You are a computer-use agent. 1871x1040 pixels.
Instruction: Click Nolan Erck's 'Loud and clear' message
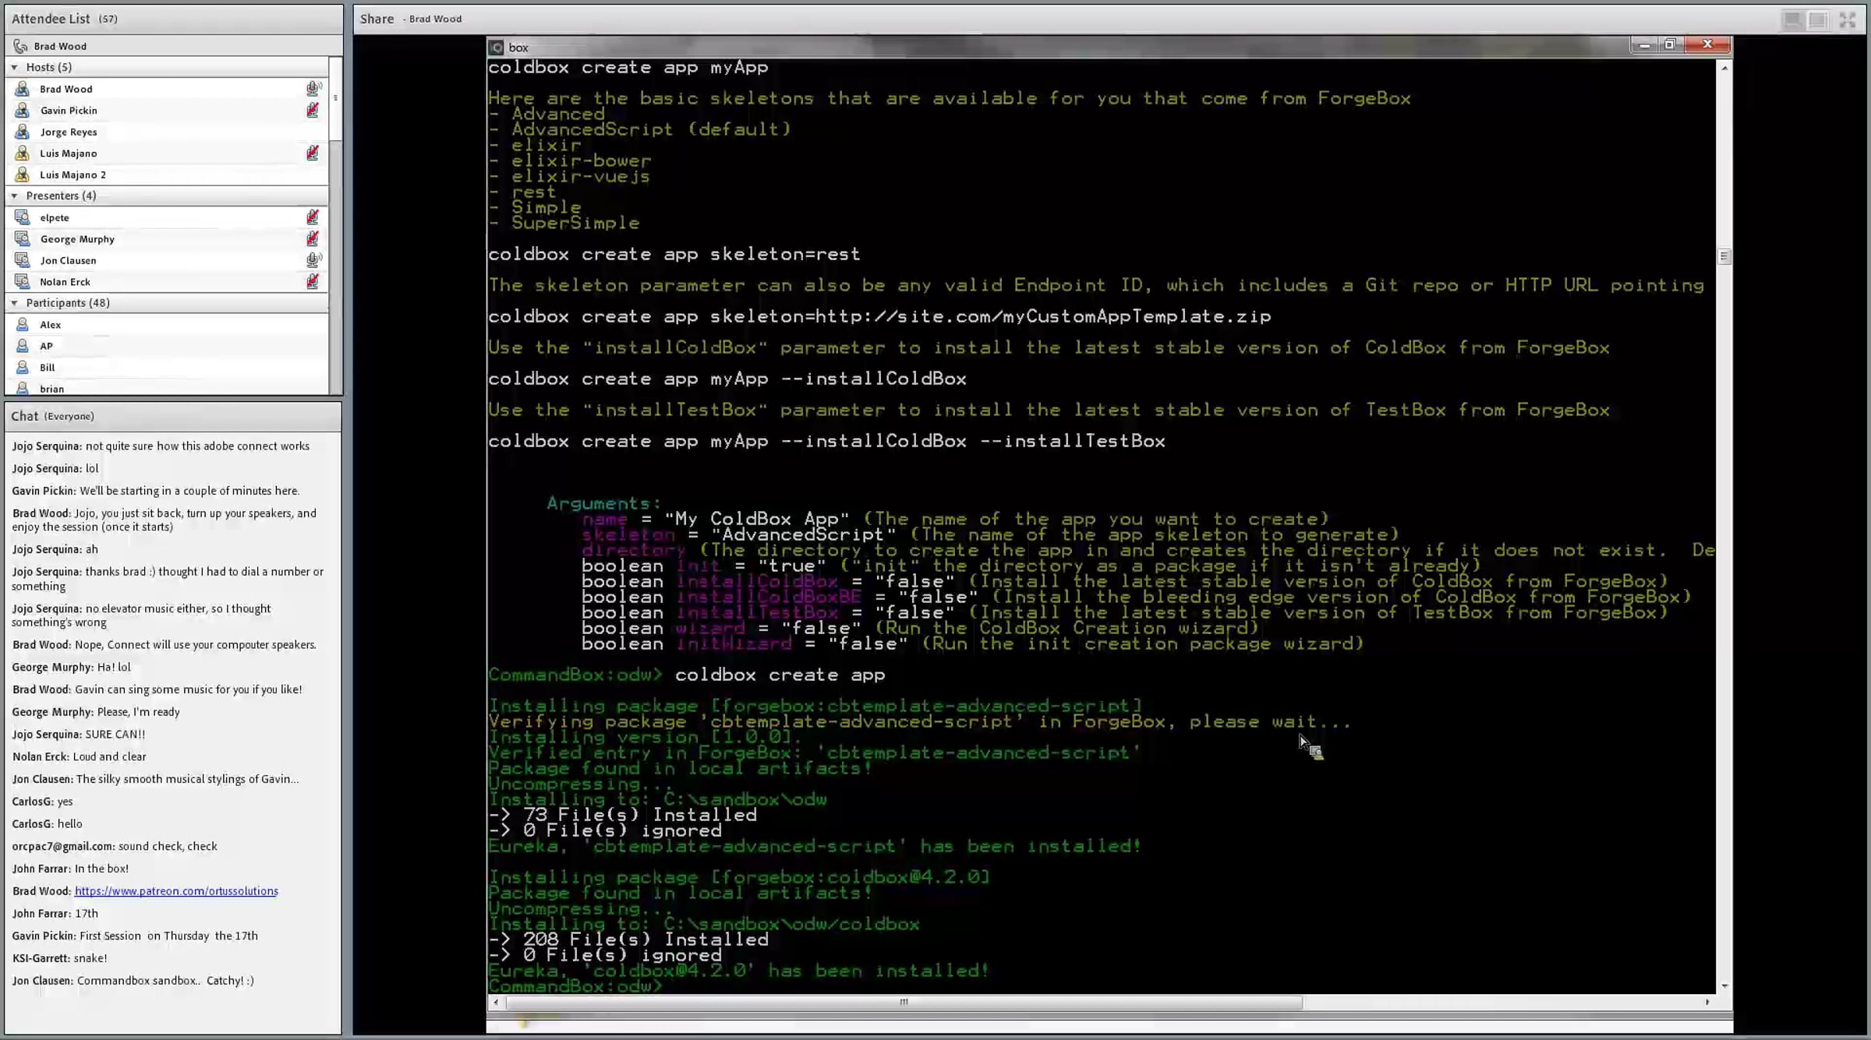[109, 756]
